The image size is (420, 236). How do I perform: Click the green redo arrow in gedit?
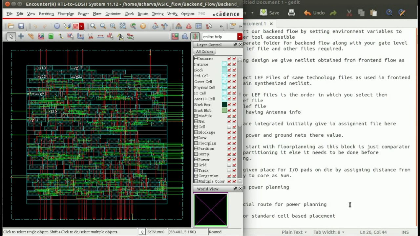click(x=333, y=13)
